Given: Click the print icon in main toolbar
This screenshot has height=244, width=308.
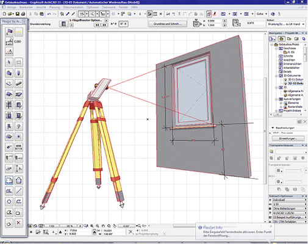Looking at the screenshot, I should 23,14.
